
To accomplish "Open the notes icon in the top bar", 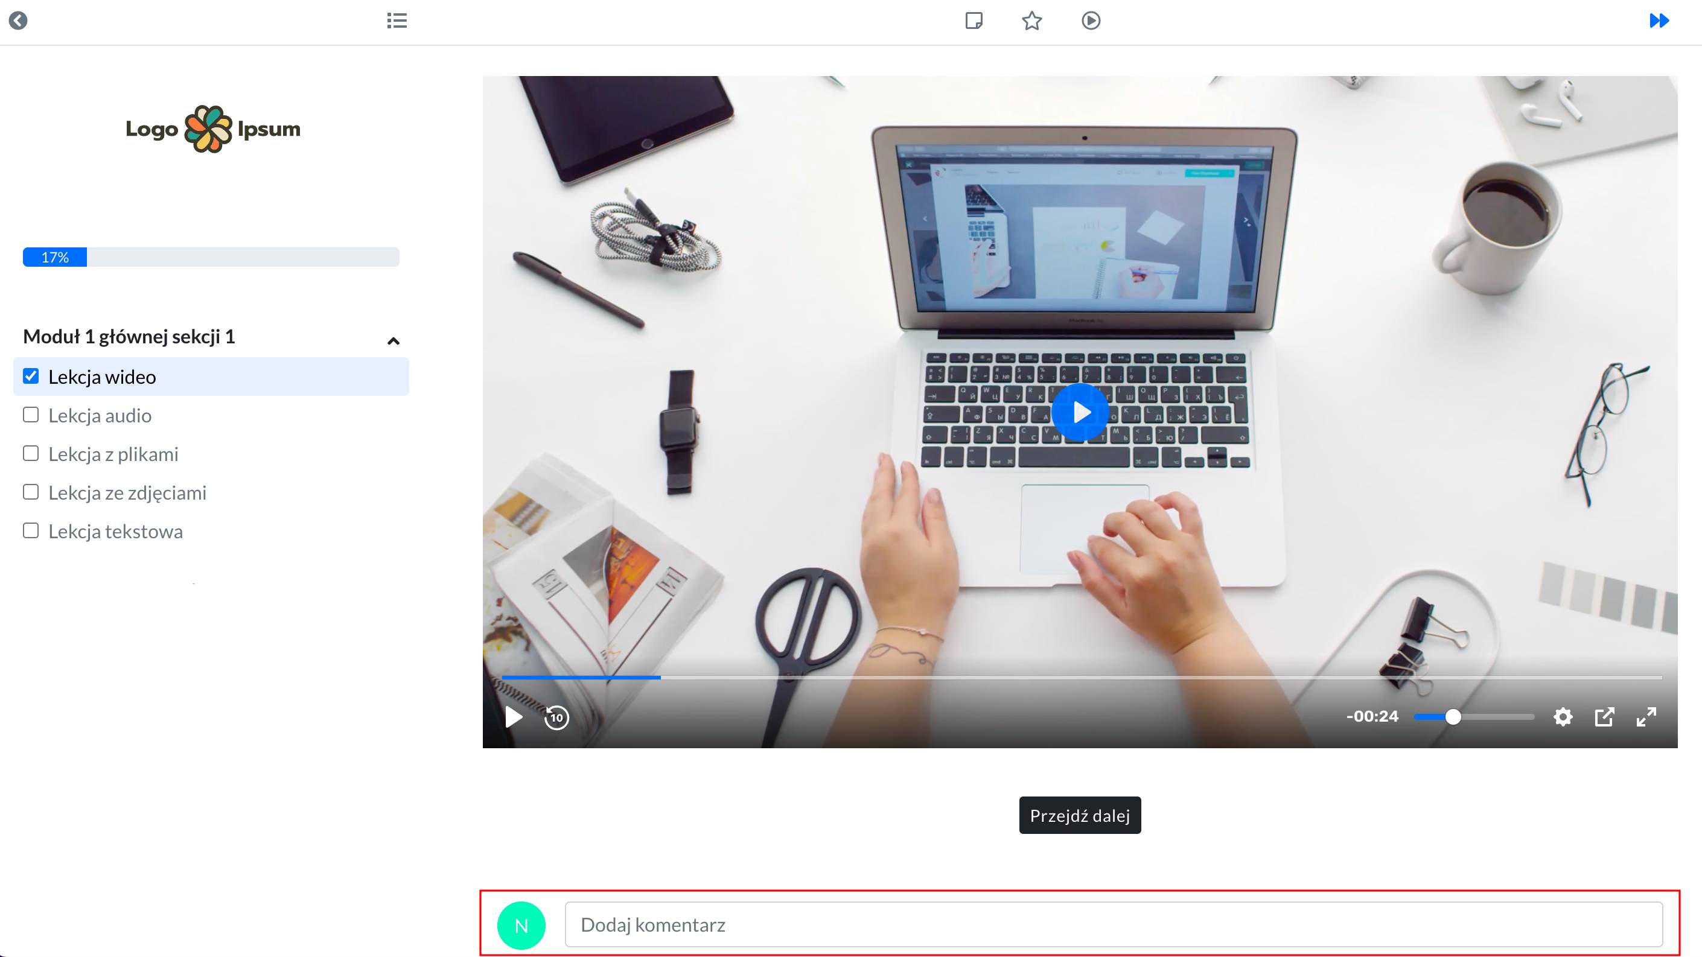I will pos(974,21).
